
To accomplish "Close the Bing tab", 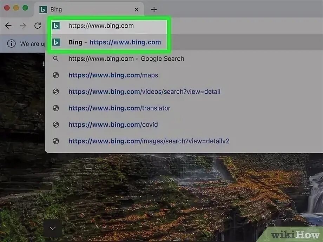I will pos(136,10).
